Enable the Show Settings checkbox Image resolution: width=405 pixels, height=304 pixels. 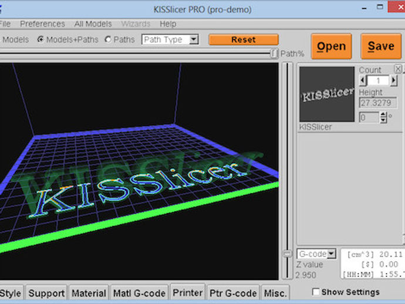(x=316, y=292)
